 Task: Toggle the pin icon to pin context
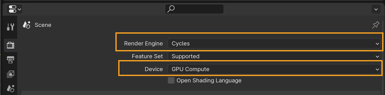click(375, 25)
